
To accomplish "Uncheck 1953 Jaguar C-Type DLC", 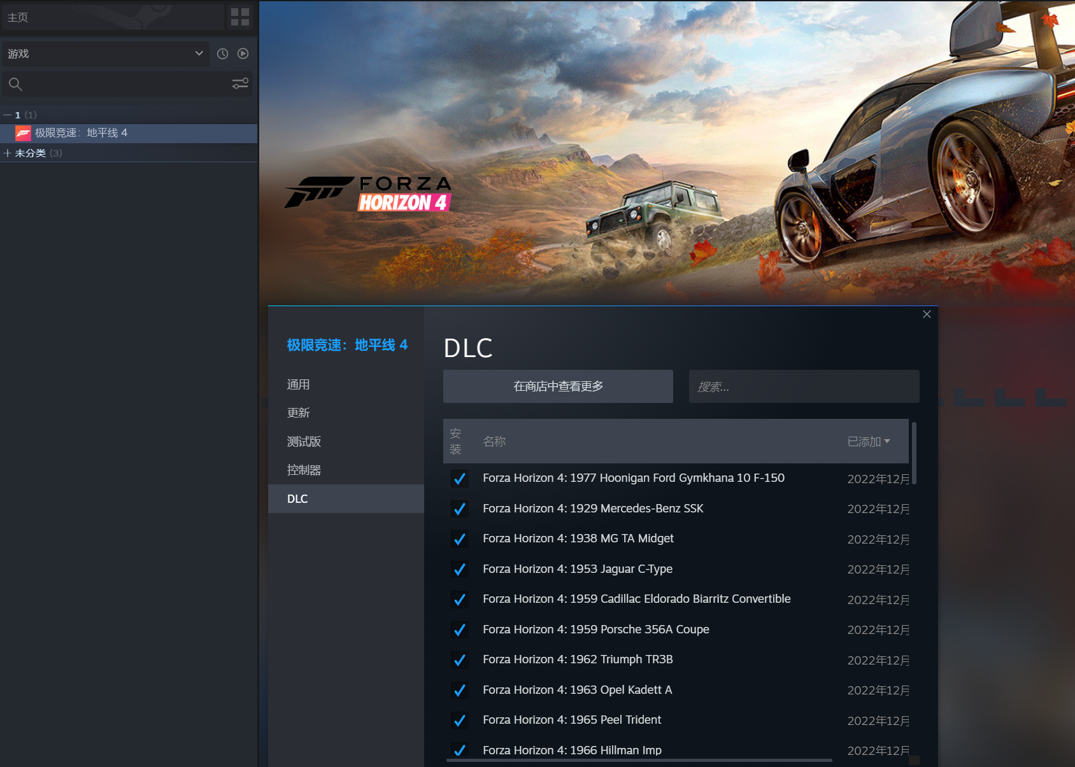I will tap(459, 569).
